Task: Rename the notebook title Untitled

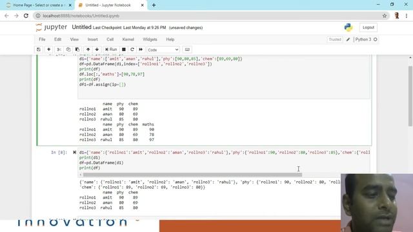Action: pyautogui.click(x=81, y=27)
